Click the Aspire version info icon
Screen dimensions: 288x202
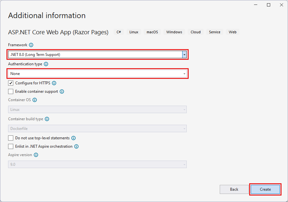click(x=36, y=155)
